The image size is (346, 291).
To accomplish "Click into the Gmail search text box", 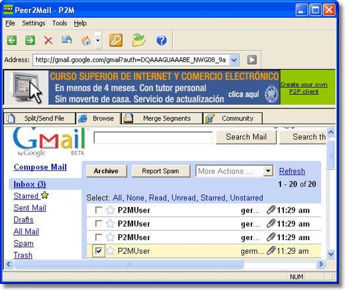I will [x=153, y=138].
